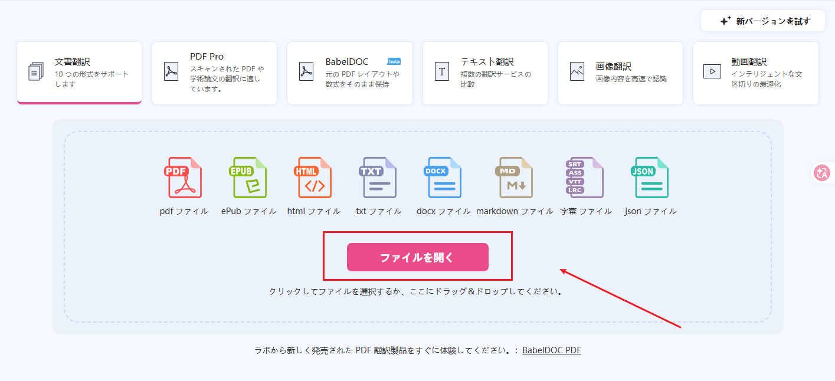Image resolution: width=835 pixels, height=381 pixels.
Task: Open the BabelDOC PDF link
Action: pyautogui.click(x=552, y=350)
